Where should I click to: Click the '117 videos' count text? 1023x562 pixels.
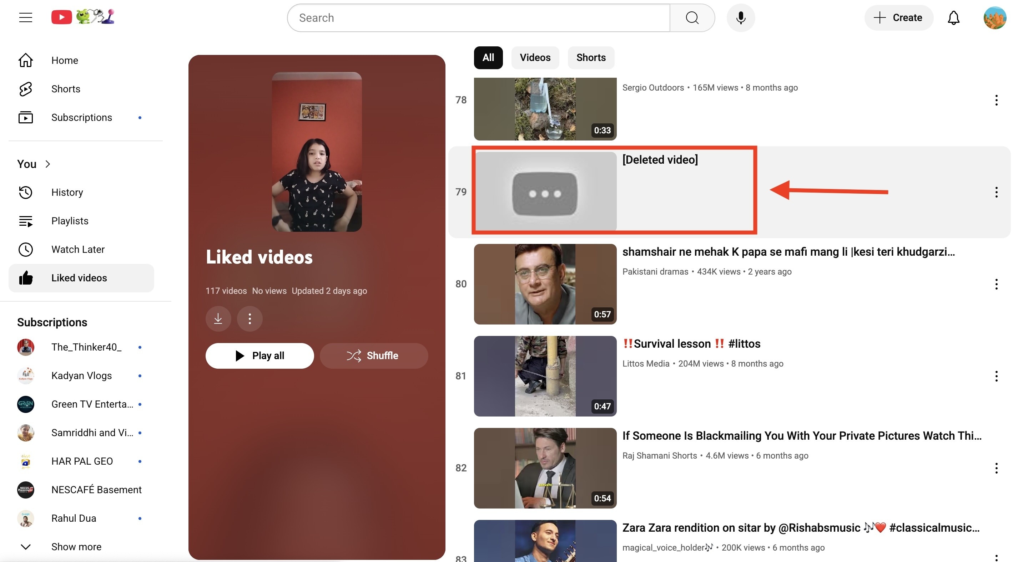[226, 291]
